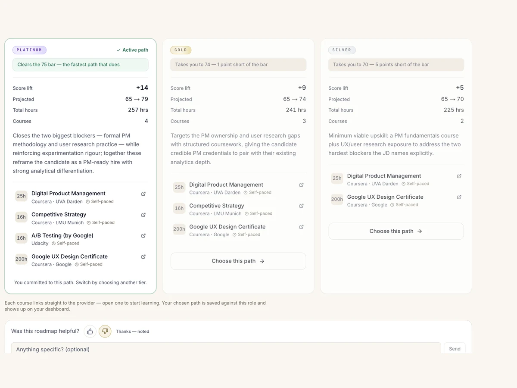Send the feedback comment
Image resolution: width=517 pixels, height=388 pixels.
tap(455, 348)
